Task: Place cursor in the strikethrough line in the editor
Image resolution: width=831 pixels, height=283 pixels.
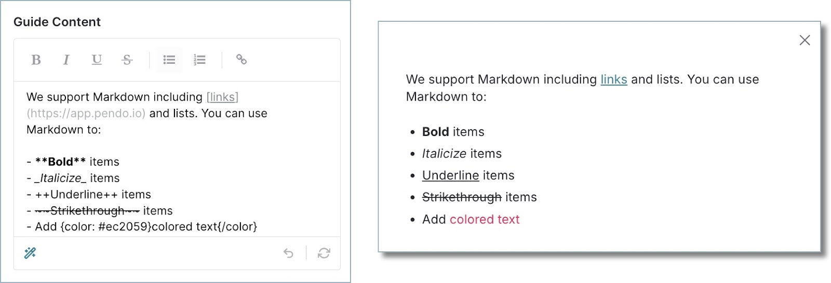Action: coord(100,211)
